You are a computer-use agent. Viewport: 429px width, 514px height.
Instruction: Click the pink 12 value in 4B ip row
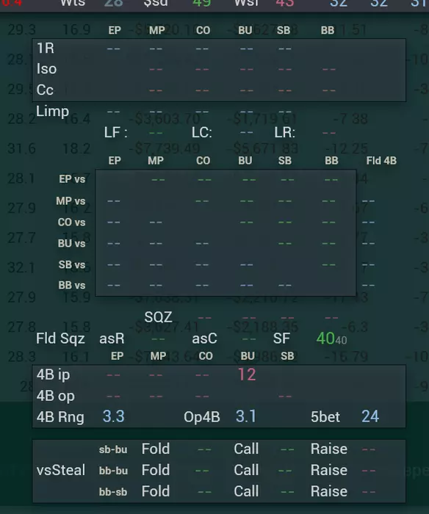click(247, 374)
